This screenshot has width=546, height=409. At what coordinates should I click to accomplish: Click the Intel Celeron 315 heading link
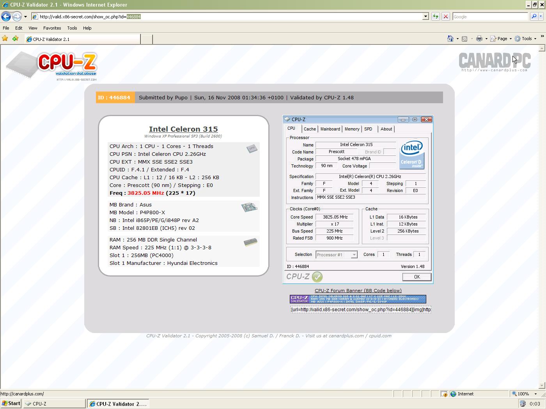183,129
